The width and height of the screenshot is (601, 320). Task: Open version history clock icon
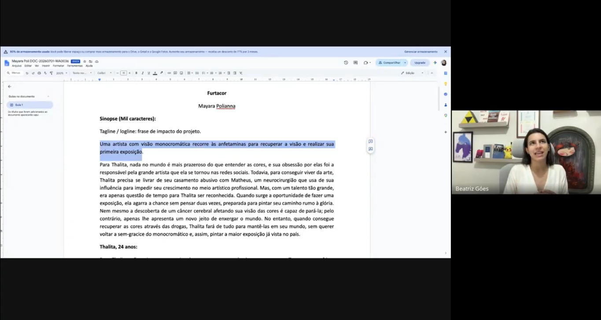point(346,63)
